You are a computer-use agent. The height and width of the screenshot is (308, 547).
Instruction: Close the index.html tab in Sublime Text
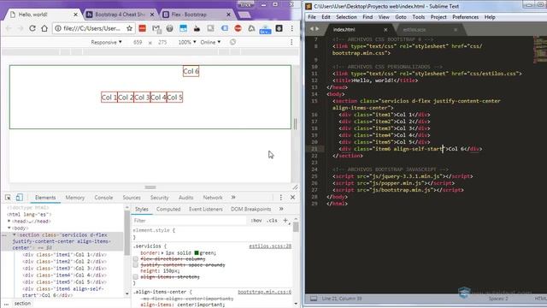385,30
